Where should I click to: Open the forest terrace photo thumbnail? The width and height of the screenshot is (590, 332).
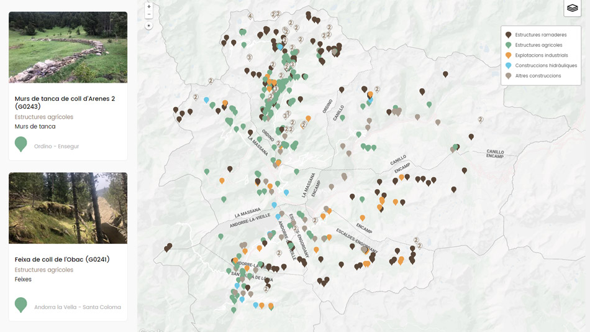point(68,208)
